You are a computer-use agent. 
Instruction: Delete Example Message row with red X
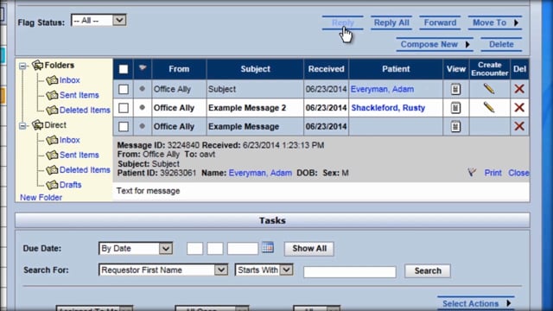[519, 126]
